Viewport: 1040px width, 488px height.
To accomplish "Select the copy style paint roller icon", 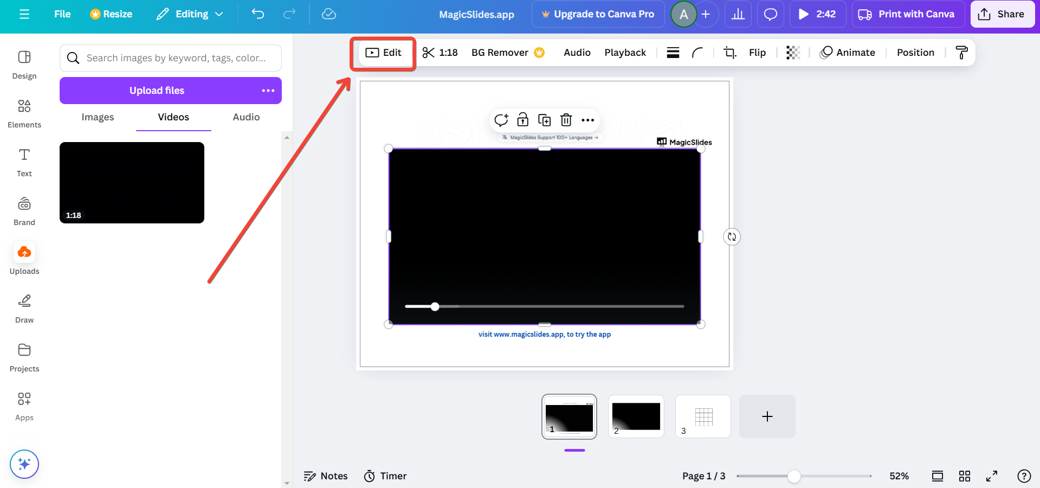I will pos(961,53).
